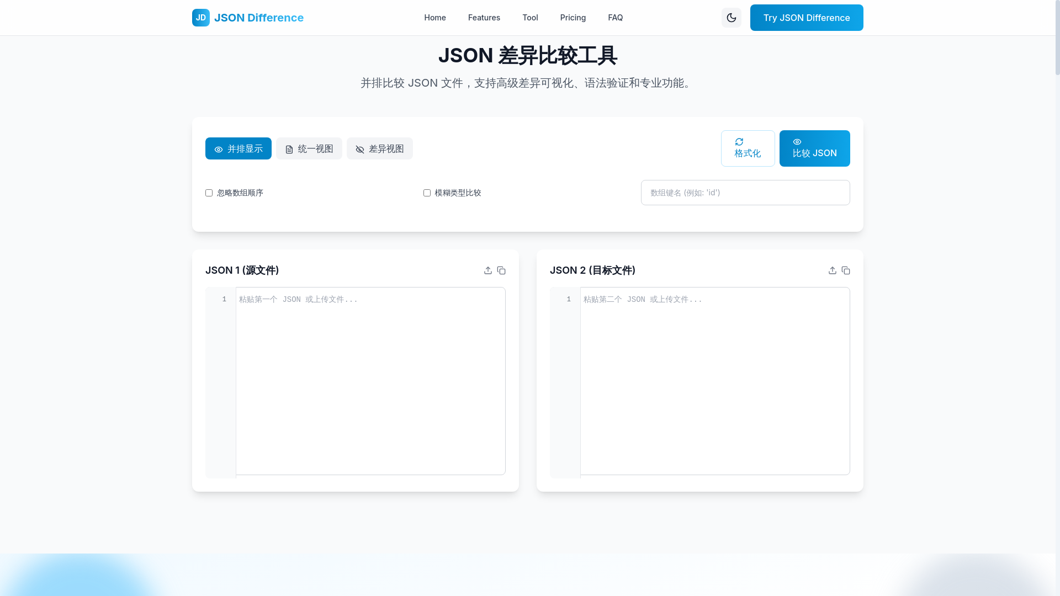This screenshot has width=1060, height=596.
Task: Click into the JSON 1 editor area
Action: pos(370,381)
